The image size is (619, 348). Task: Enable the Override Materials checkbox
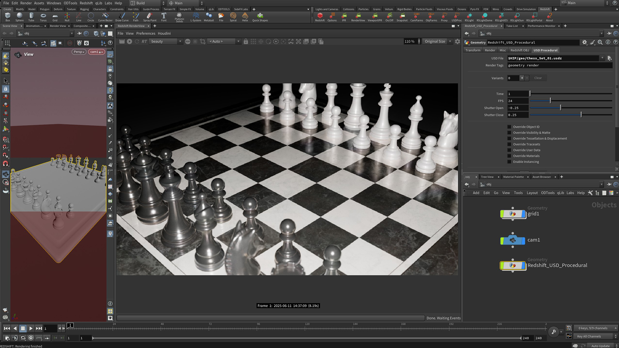point(509,156)
